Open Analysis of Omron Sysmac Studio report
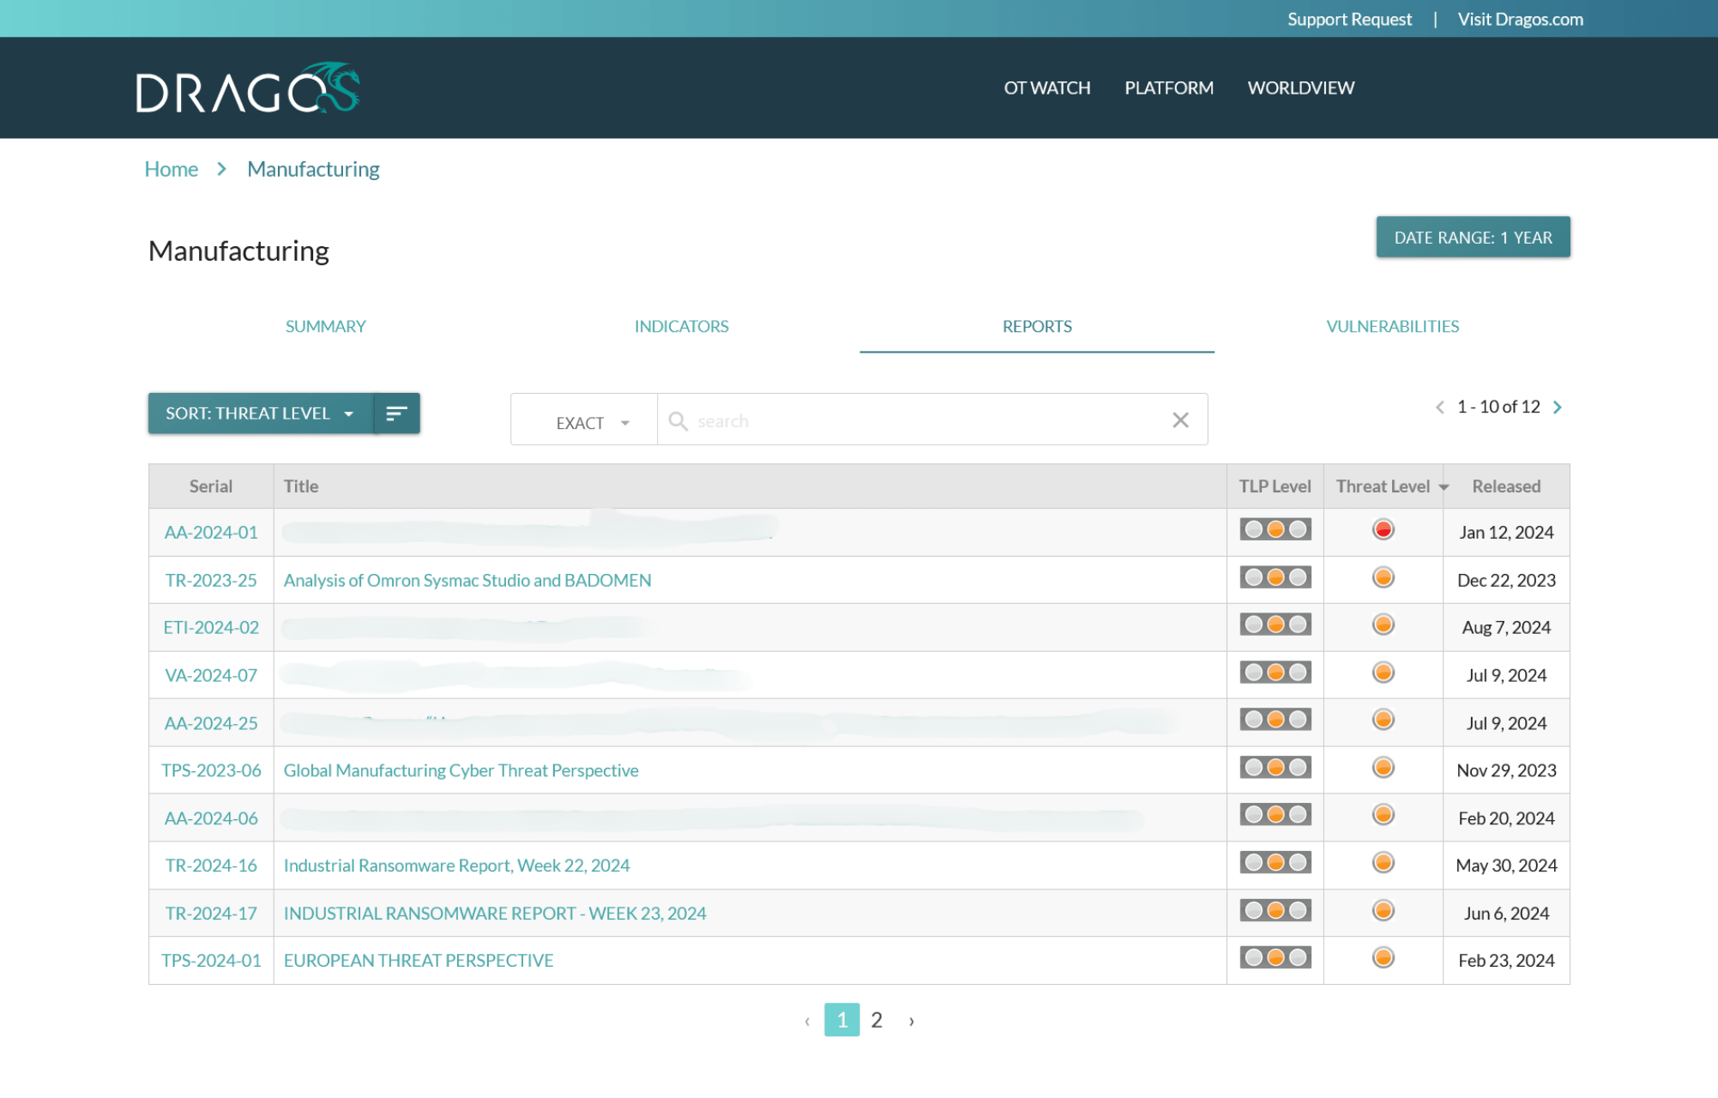The width and height of the screenshot is (1718, 1098). point(467,580)
